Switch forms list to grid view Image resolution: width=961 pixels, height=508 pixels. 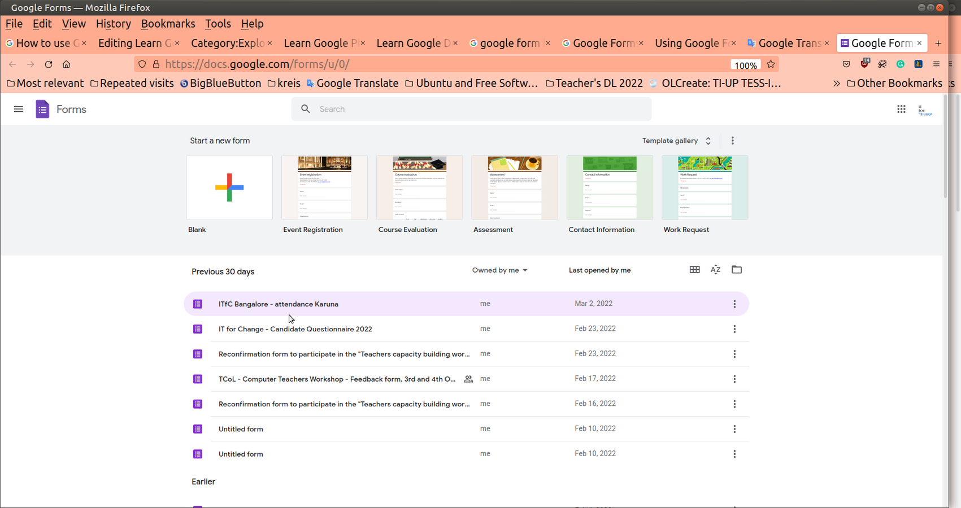pyautogui.click(x=694, y=270)
